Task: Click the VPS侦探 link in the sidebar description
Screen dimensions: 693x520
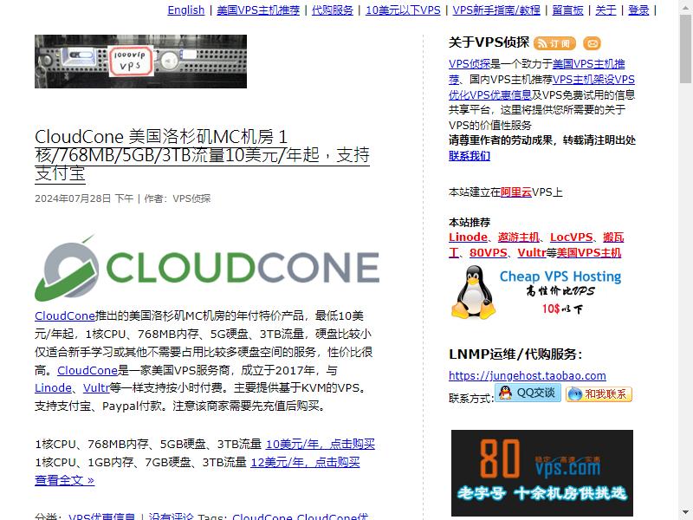Action: tap(470, 63)
